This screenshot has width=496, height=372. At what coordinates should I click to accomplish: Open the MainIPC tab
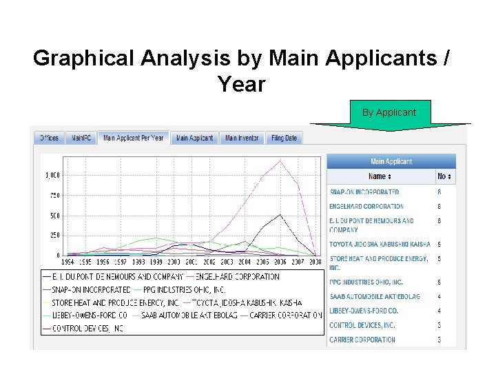click(x=81, y=138)
